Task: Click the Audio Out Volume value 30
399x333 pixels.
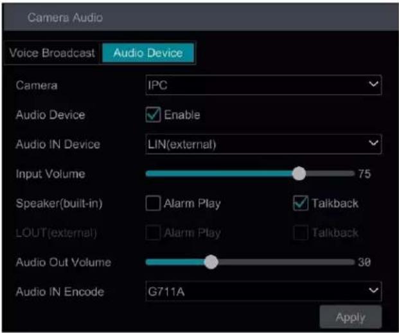Action: pyautogui.click(x=364, y=262)
